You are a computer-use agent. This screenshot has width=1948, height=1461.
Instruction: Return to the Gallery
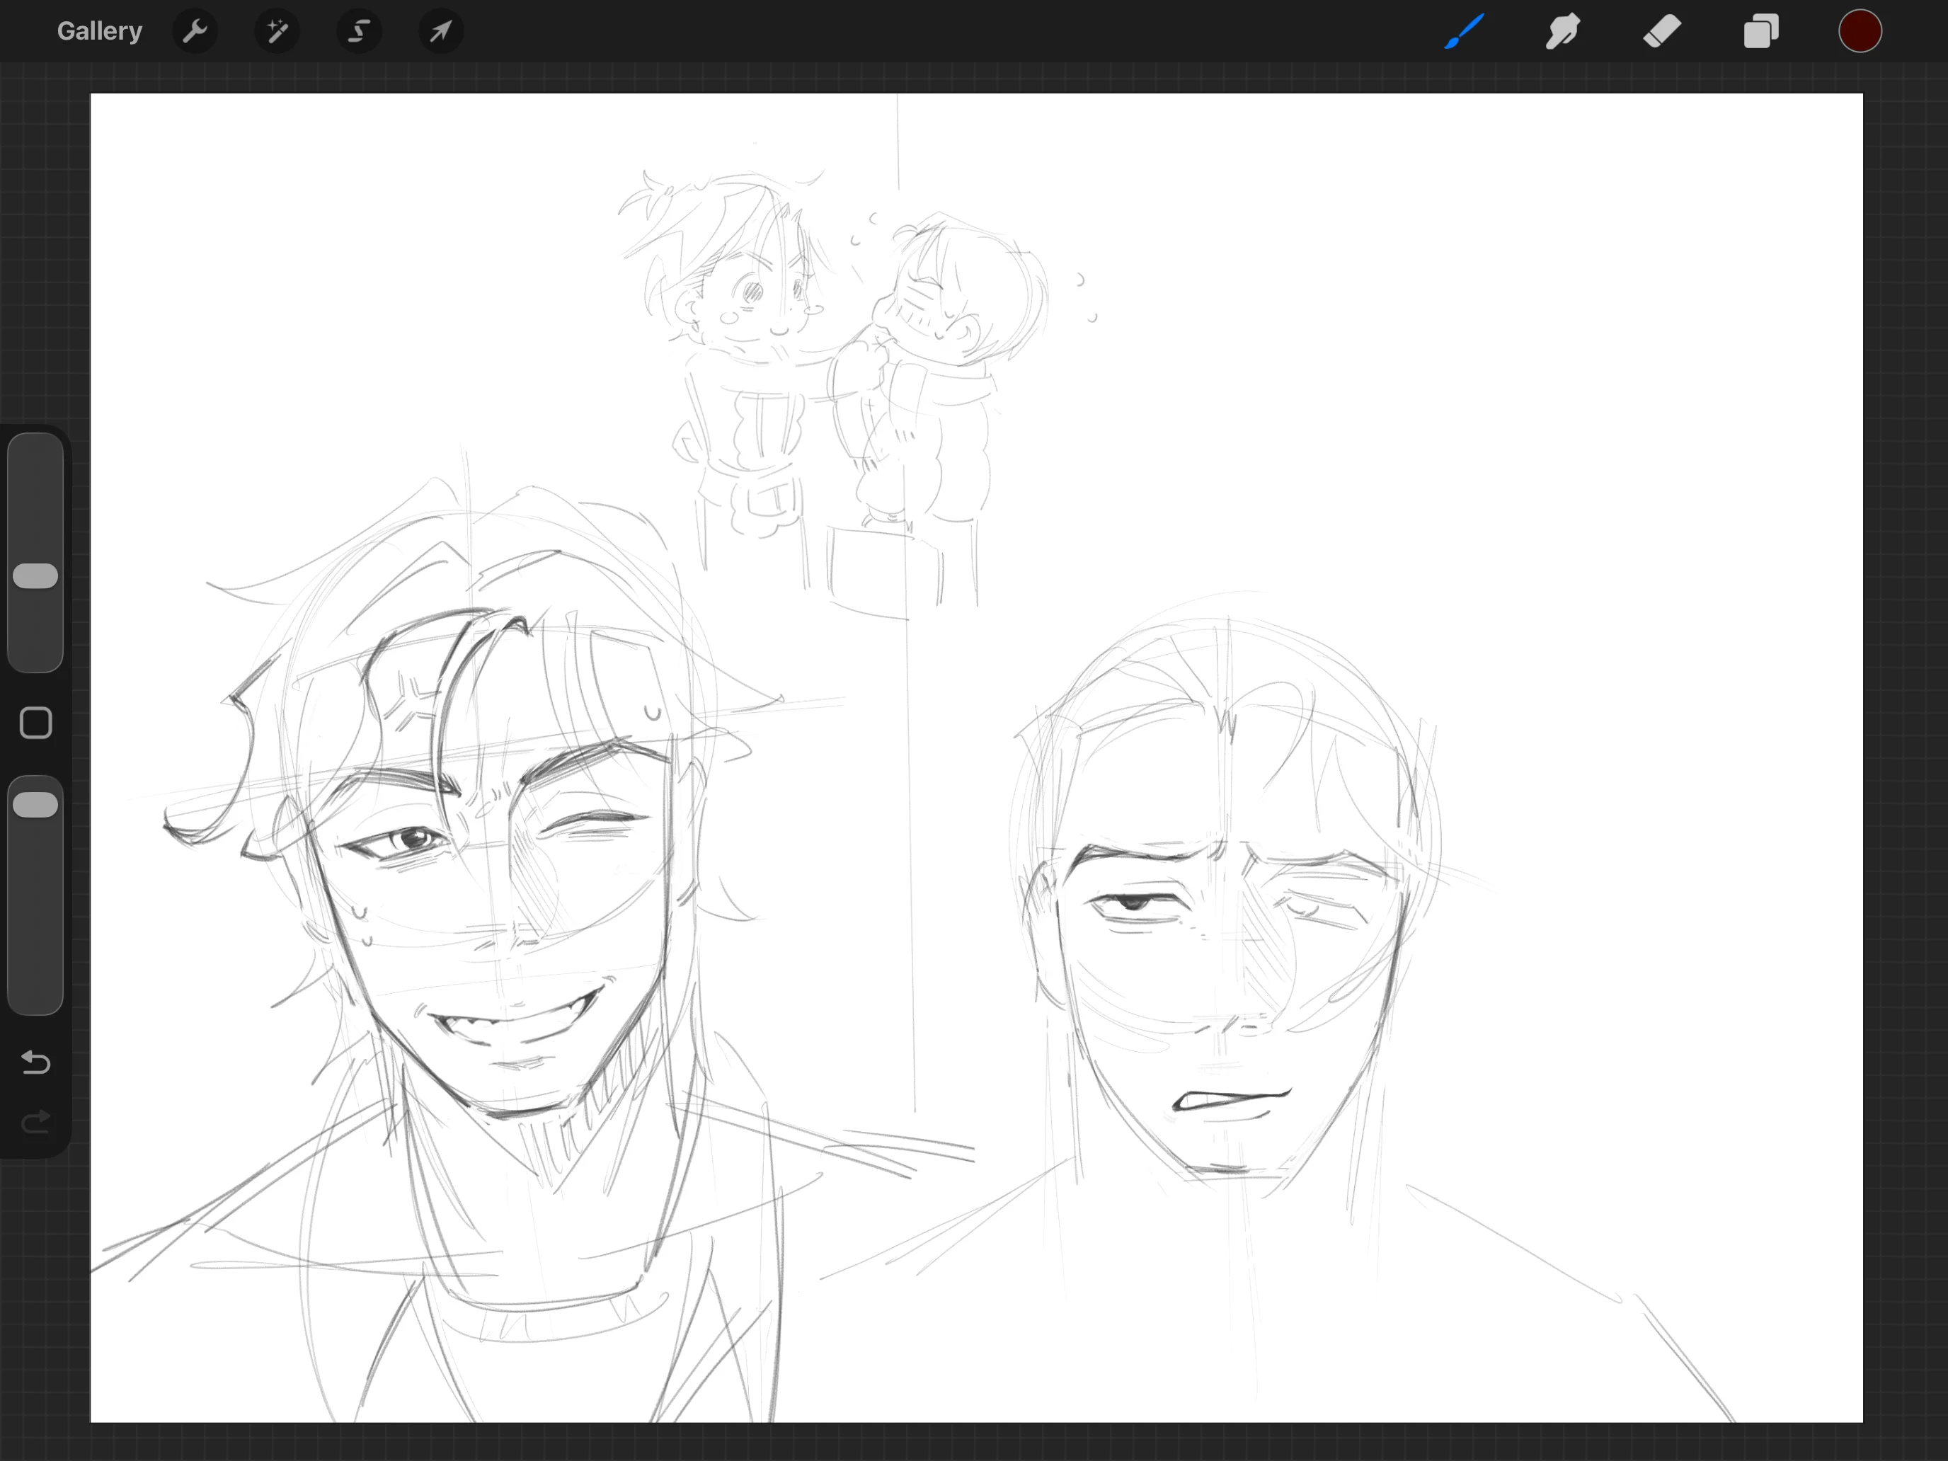tap(100, 31)
